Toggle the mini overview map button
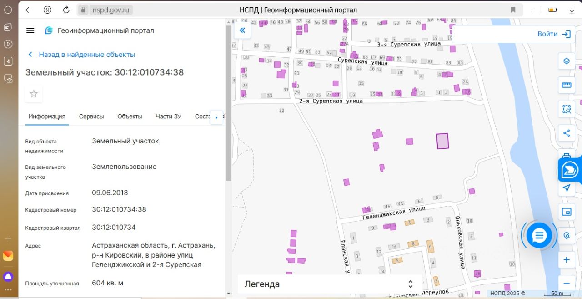The height and width of the screenshot is (299, 582). pos(567,212)
